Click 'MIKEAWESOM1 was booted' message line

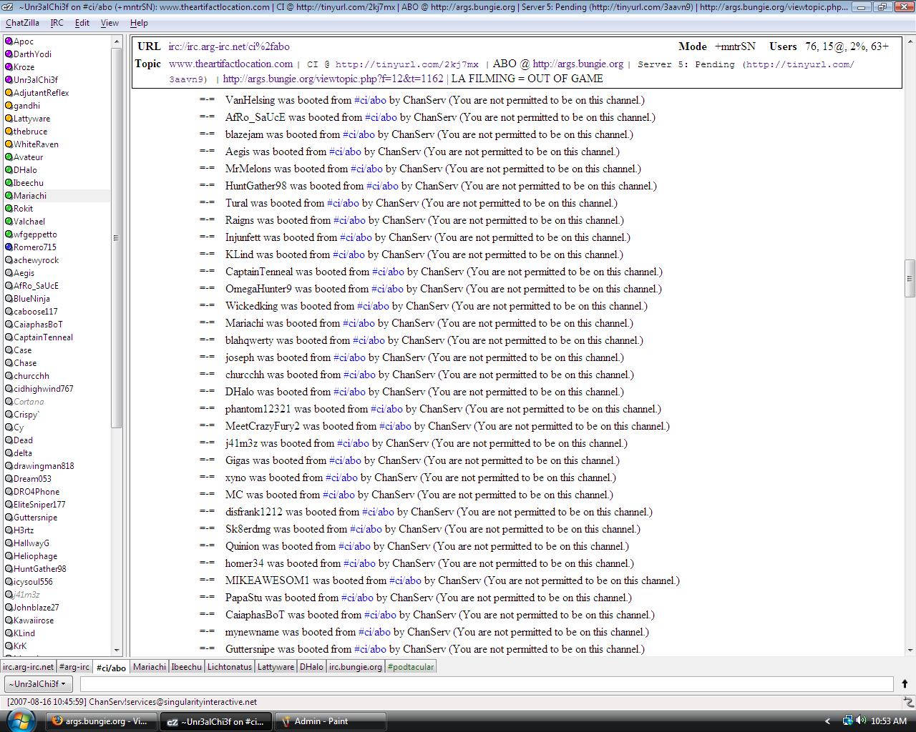(x=452, y=580)
